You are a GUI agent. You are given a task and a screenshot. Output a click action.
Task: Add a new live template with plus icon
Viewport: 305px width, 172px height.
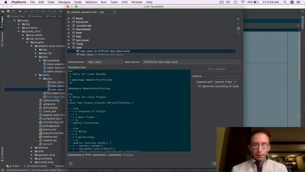pyautogui.click(x=238, y=19)
